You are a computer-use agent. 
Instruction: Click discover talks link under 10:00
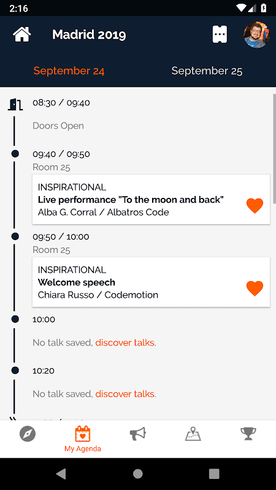(x=125, y=342)
